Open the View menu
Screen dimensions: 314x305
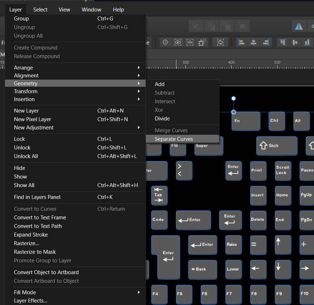[x=64, y=9]
